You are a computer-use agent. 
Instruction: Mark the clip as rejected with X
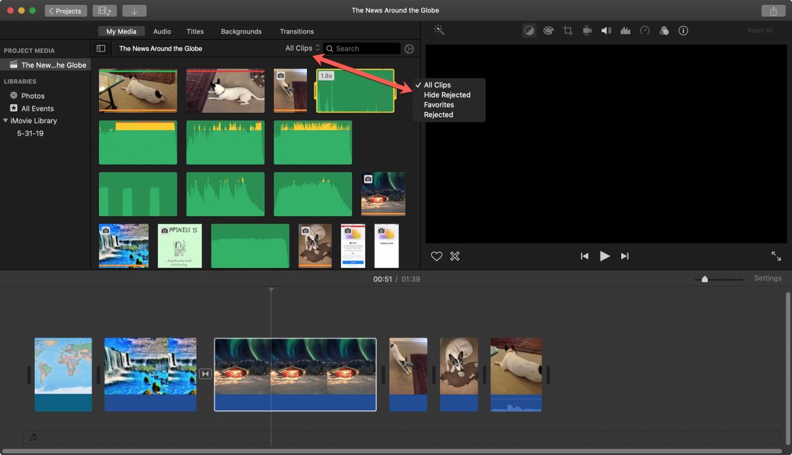pyautogui.click(x=455, y=256)
